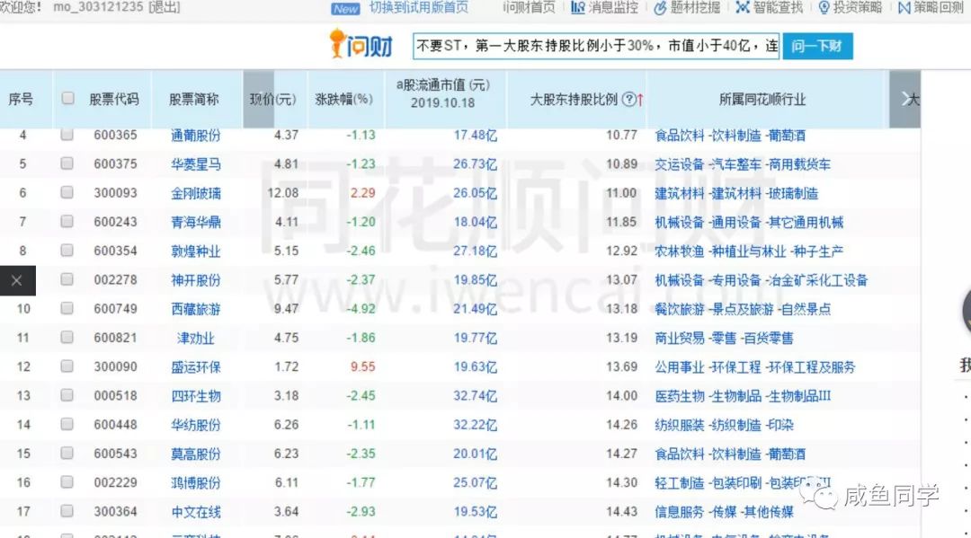
Task: Open stock link 西藏旅游
Action: coord(196,309)
